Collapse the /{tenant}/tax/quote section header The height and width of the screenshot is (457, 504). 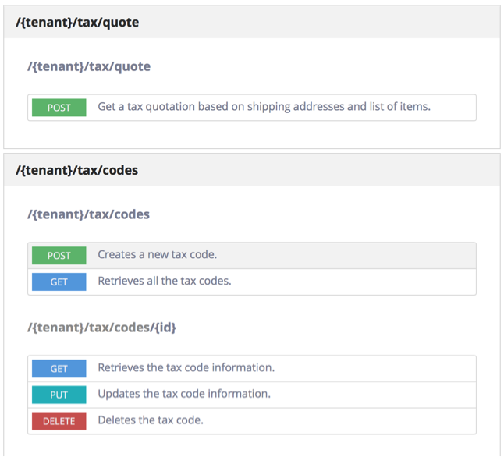252,22
